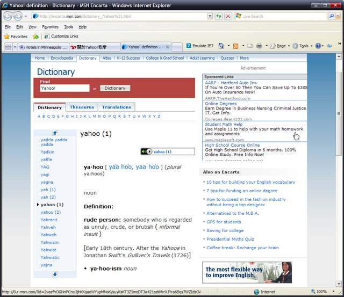Open the Tools gear command menu
This screenshot has height=297, width=344.
pos(303,46)
